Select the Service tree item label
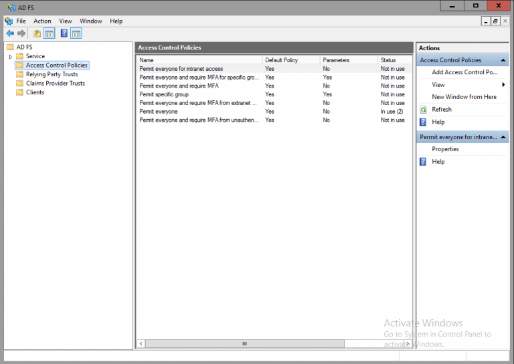The image size is (514, 364). (x=35, y=56)
